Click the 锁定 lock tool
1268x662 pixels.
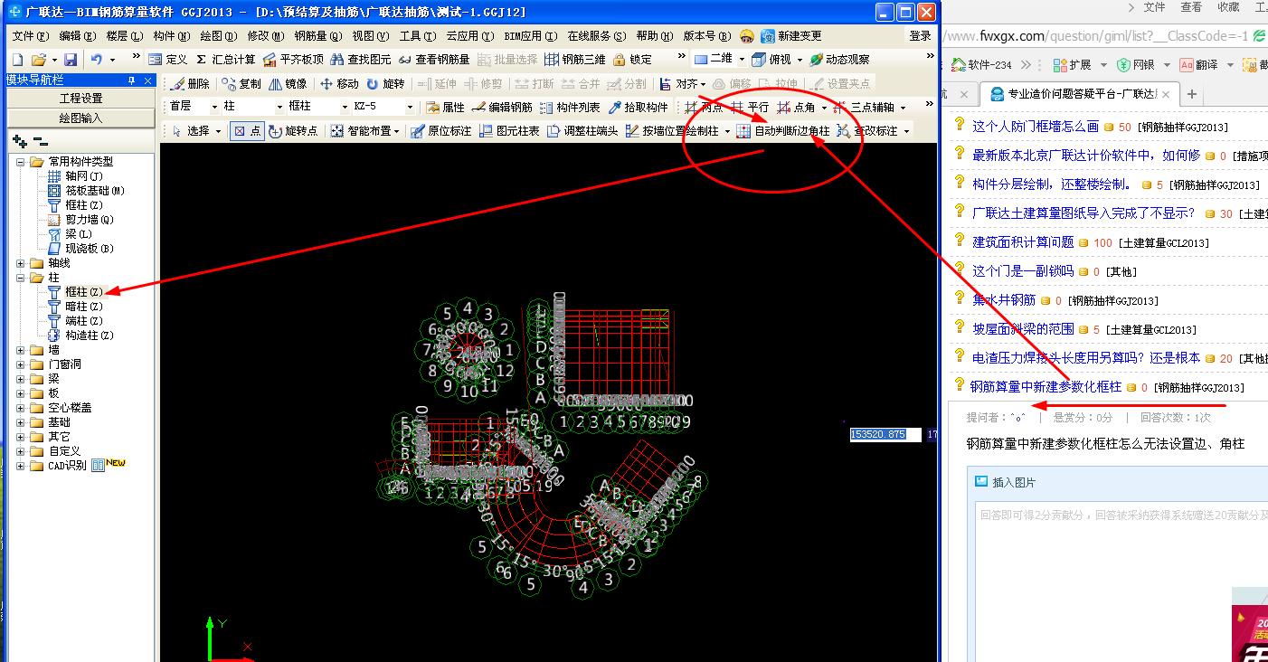(632, 59)
